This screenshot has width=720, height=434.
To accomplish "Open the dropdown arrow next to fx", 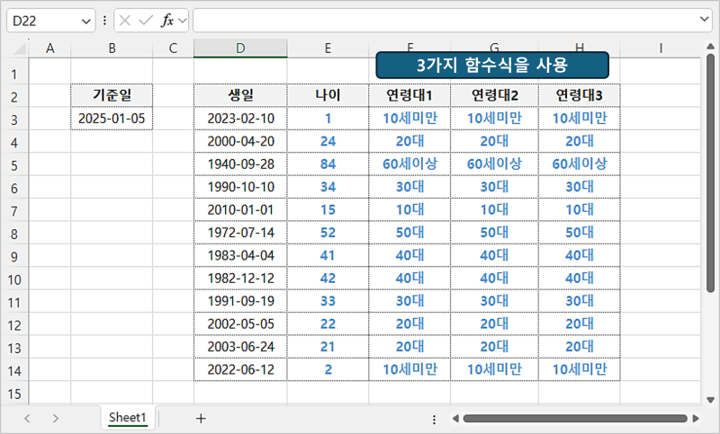I will 183,20.
